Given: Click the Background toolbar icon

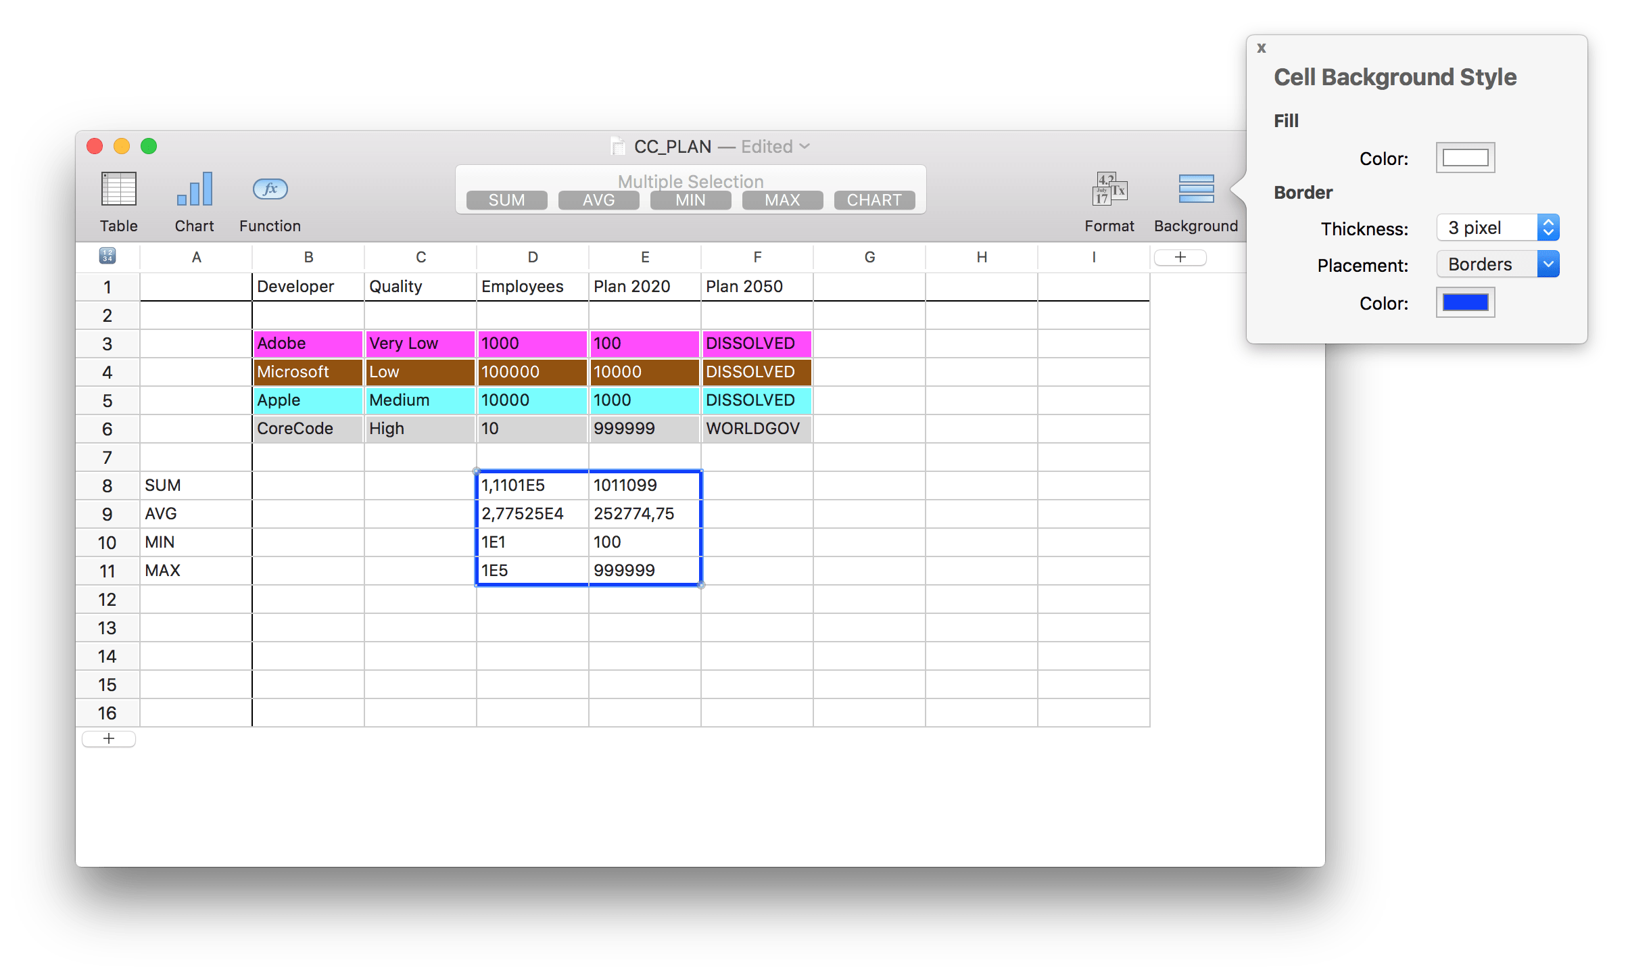Looking at the screenshot, I should coord(1195,189).
